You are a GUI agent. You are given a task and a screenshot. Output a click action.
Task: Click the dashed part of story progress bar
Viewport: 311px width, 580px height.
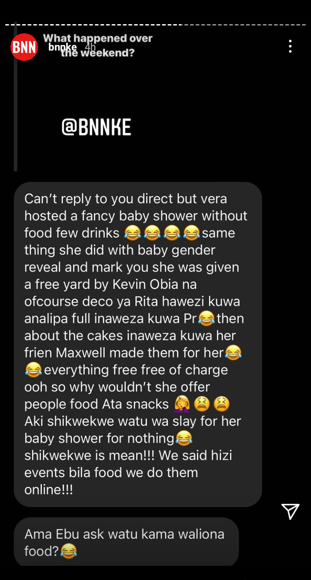click(244, 25)
